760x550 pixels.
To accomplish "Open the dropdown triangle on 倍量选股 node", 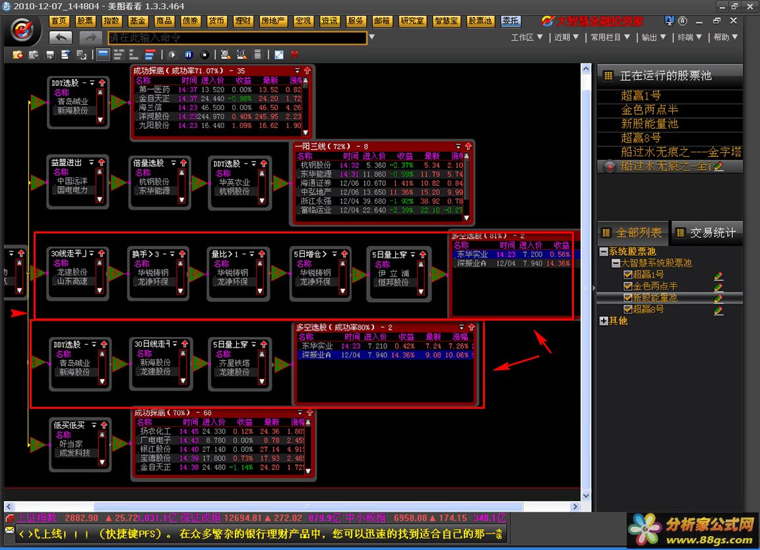I will point(174,164).
